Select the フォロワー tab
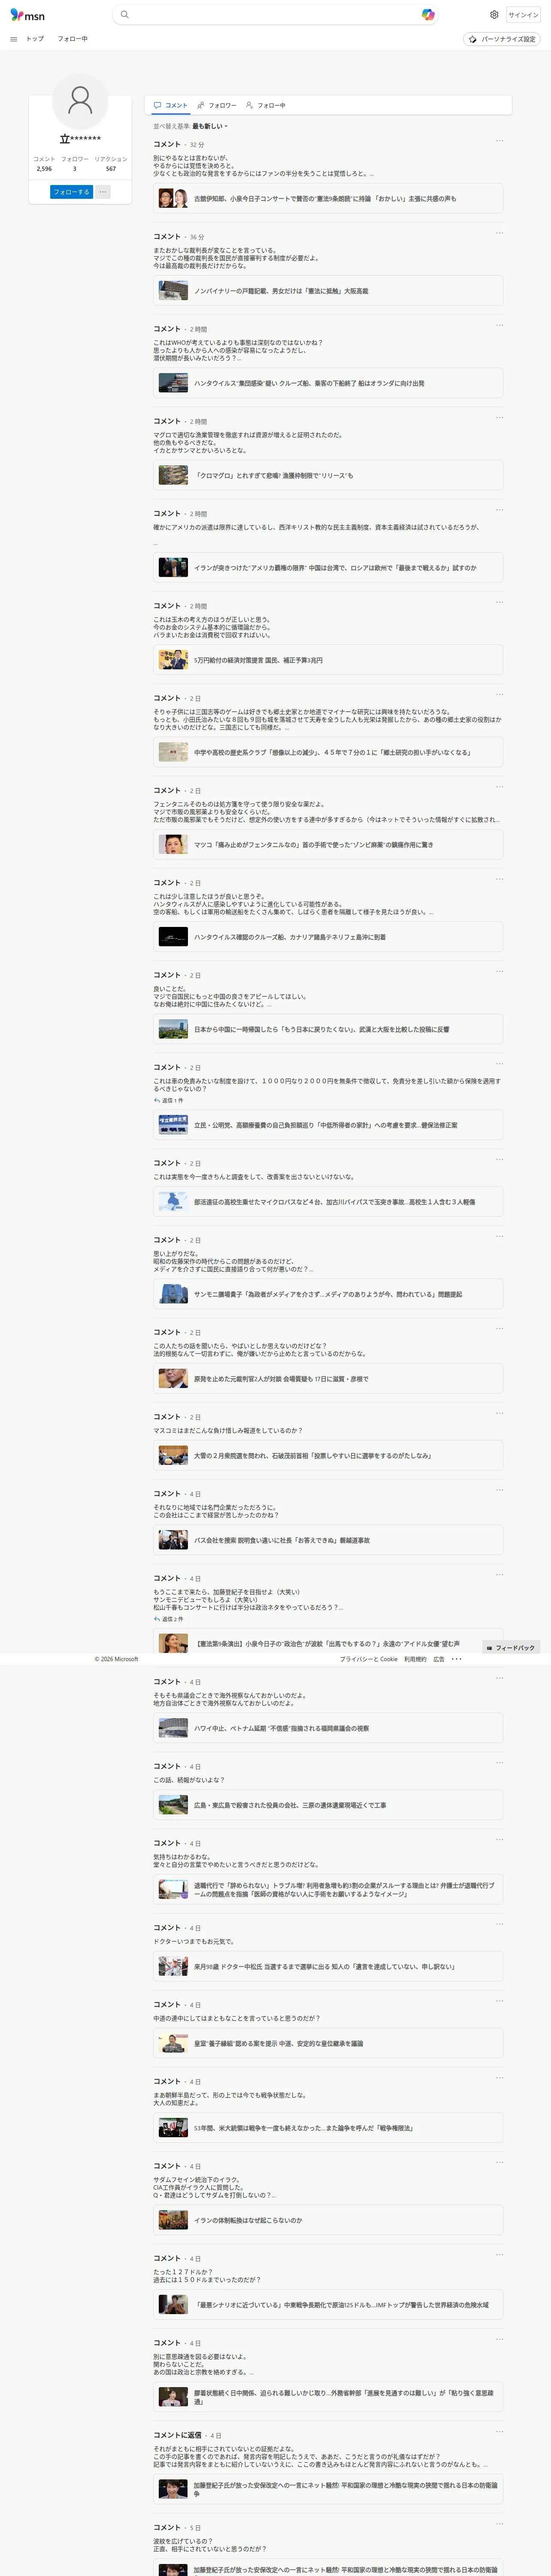 point(217,105)
